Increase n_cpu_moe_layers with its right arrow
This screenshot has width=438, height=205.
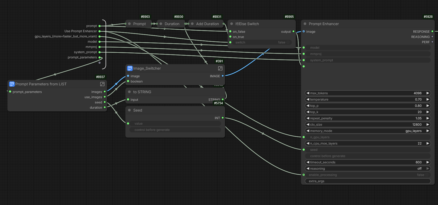point(428,143)
